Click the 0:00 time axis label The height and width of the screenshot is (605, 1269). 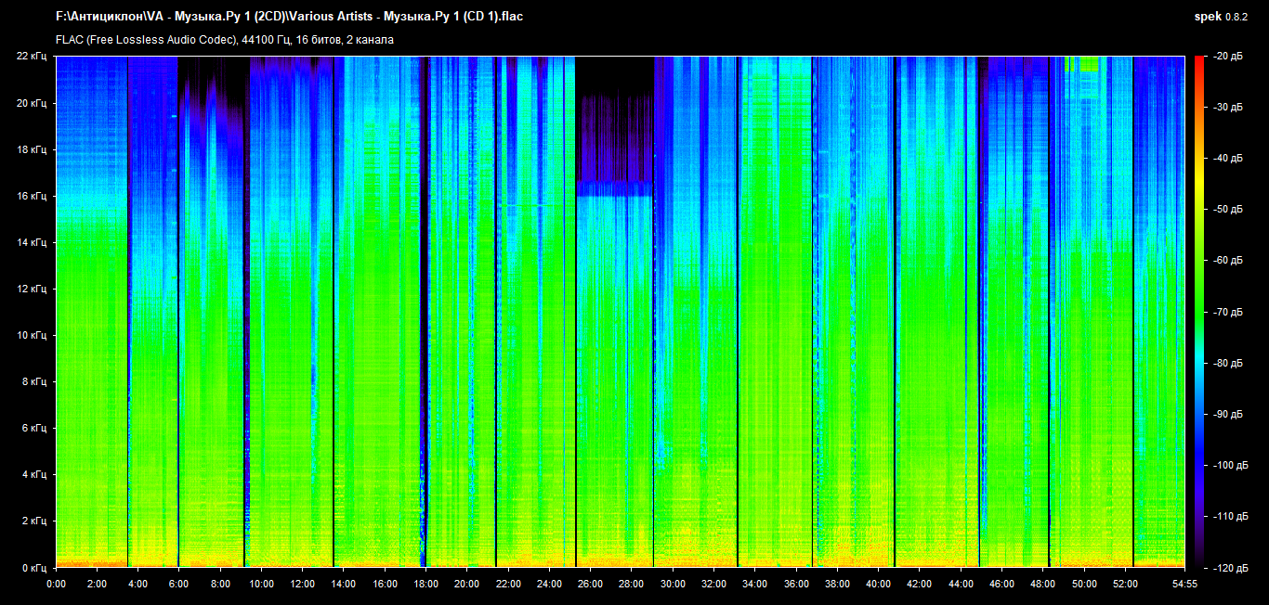tap(56, 584)
